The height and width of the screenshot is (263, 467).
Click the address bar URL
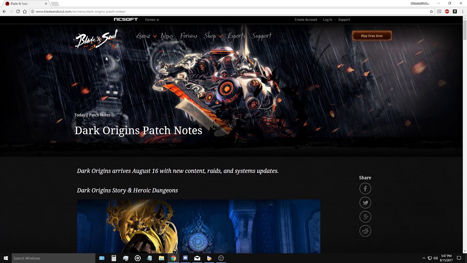[81, 12]
